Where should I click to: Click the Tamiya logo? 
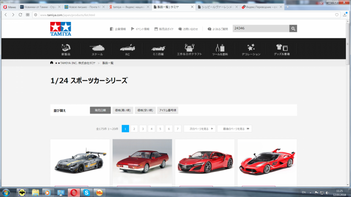tap(60, 29)
